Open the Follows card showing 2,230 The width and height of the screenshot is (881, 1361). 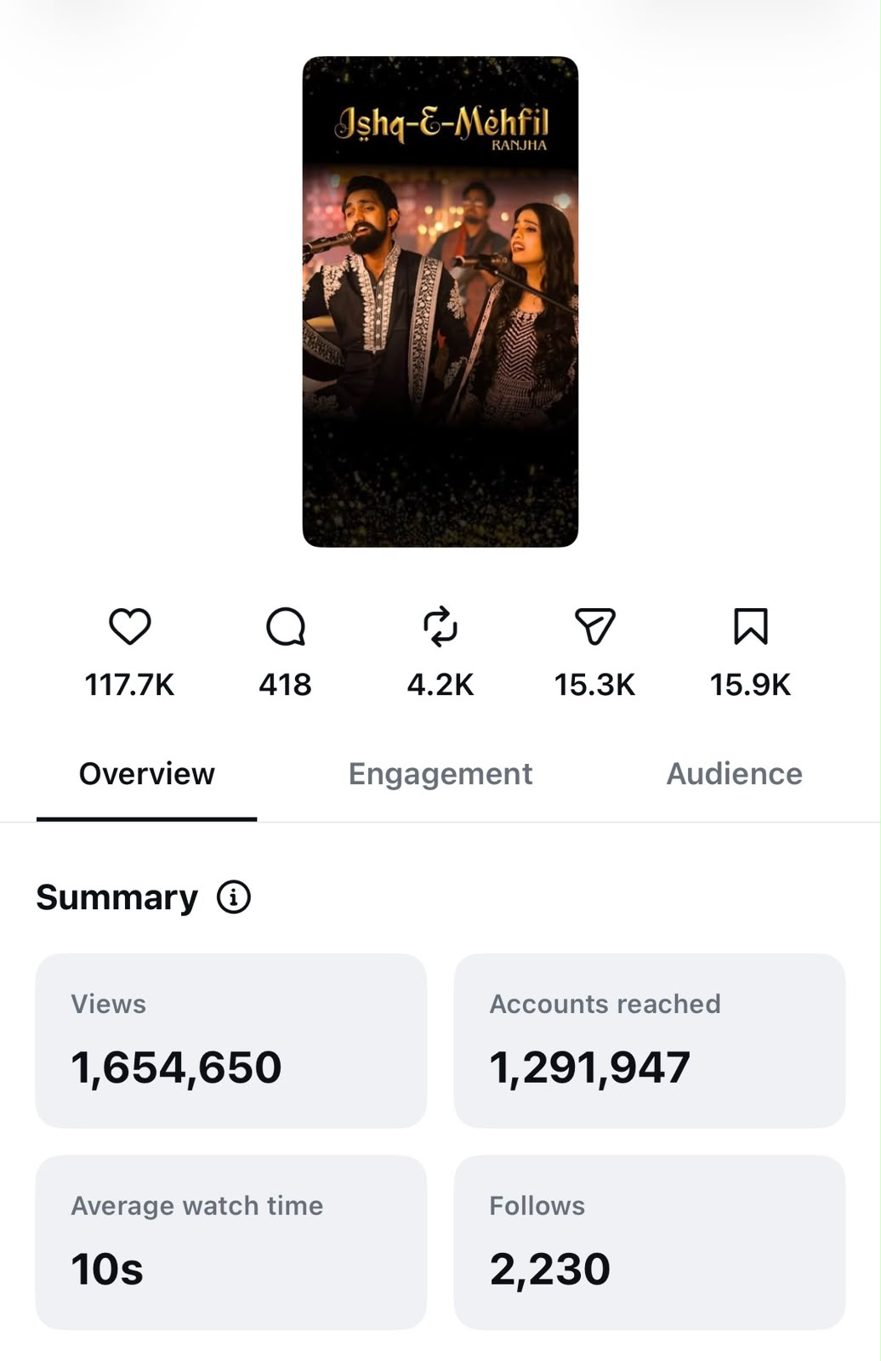pyautogui.click(x=650, y=1243)
